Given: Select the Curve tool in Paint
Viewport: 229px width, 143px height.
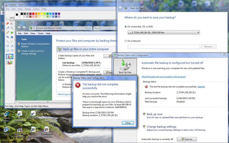Looking at the screenshot, I should point(12,41).
